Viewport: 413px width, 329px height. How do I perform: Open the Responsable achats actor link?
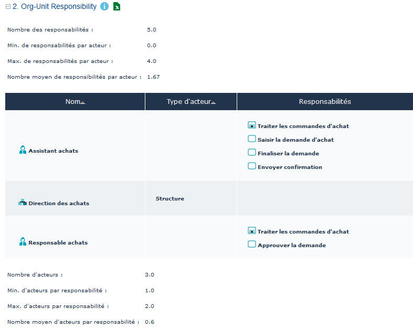point(58,243)
